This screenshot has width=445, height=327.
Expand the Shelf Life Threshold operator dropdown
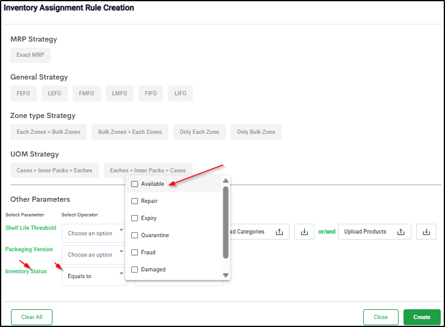click(x=94, y=233)
